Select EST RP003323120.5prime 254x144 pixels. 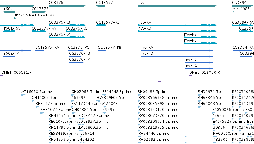coord(139,113)
